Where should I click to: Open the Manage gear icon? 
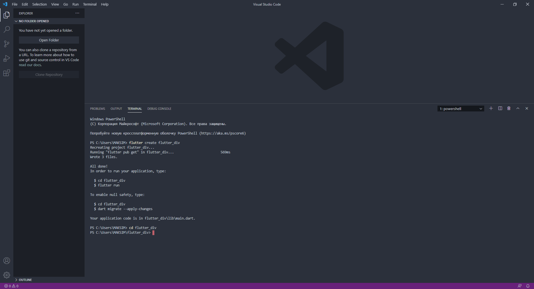(7, 275)
